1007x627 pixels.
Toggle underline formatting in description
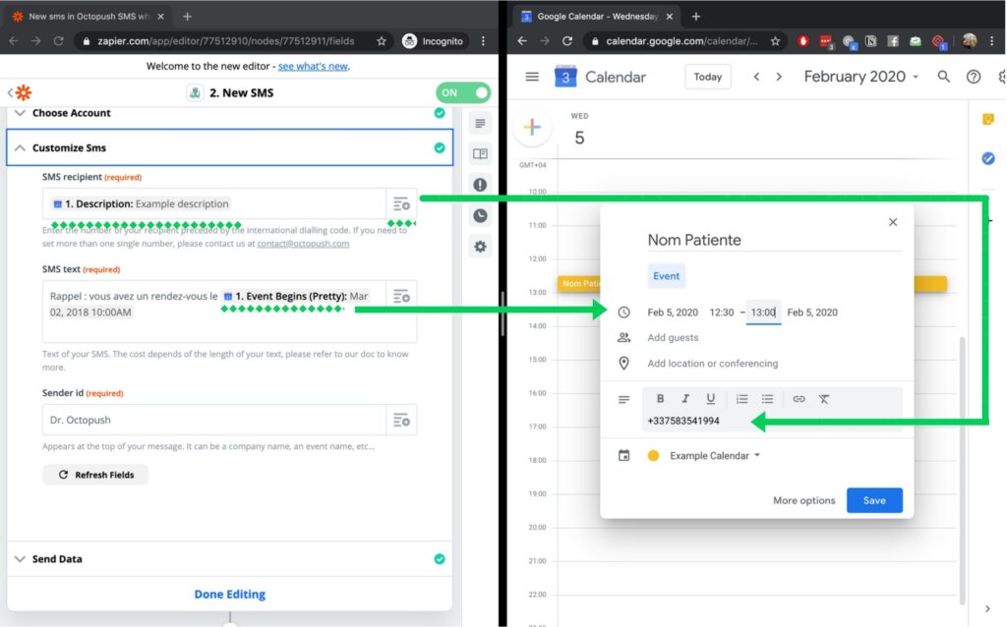pos(710,399)
